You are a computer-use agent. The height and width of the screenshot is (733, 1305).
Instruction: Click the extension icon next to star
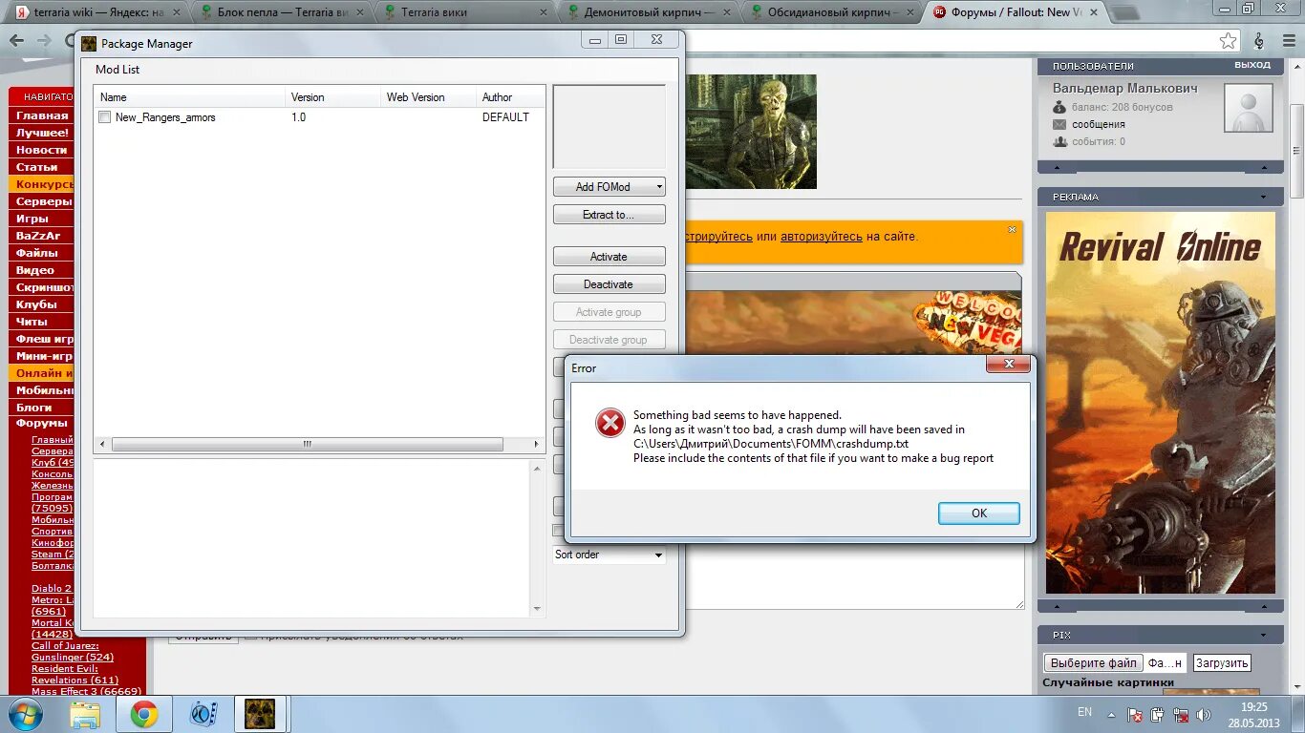(1259, 41)
